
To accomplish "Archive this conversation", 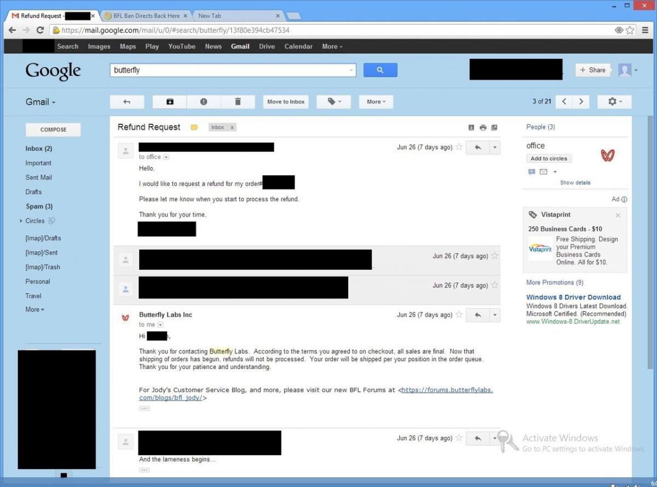I will click(170, 102).
